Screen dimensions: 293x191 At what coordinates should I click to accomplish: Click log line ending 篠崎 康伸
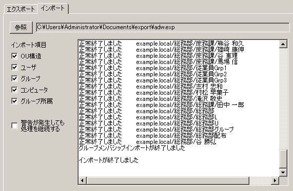point(161,50)
